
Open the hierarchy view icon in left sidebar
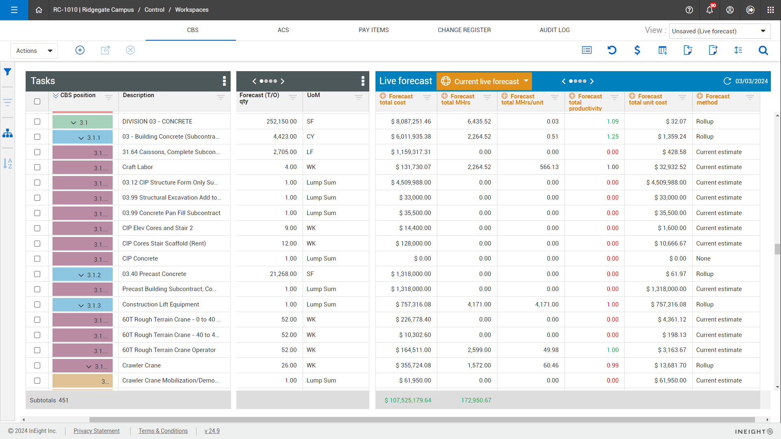[x=7, y=133]
